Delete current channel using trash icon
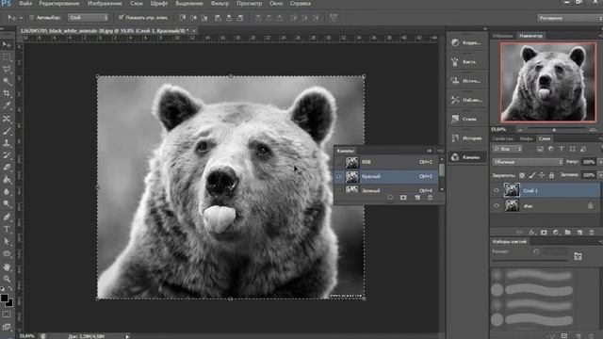Viewport: 603px width, 339px height. click(x=430, y=198)
